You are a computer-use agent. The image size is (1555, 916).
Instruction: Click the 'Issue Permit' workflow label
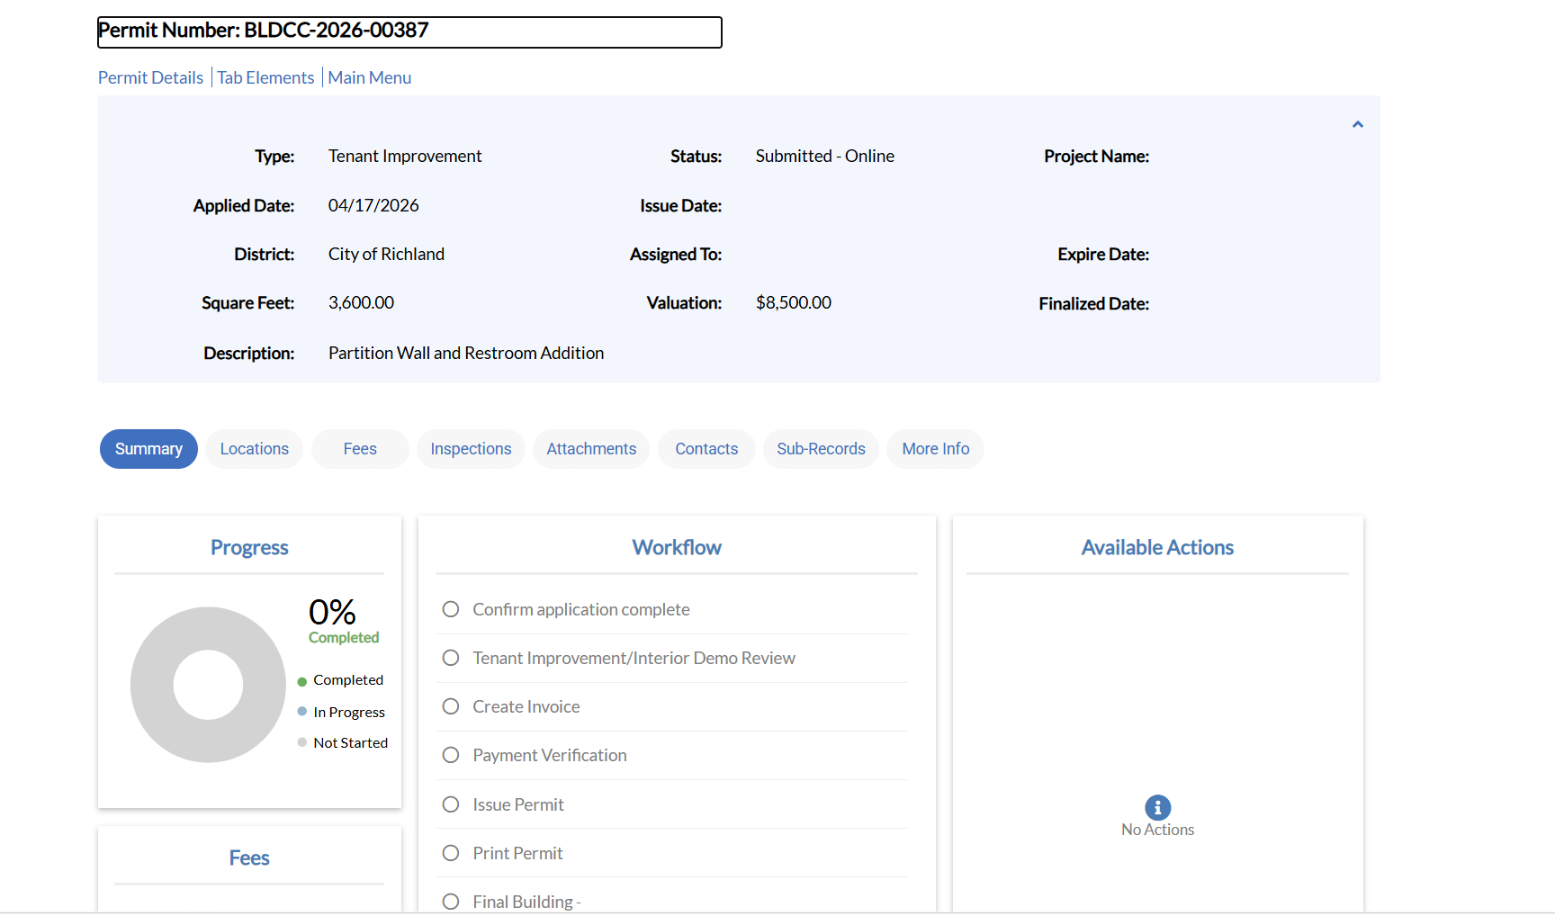[x=518, y=804]
